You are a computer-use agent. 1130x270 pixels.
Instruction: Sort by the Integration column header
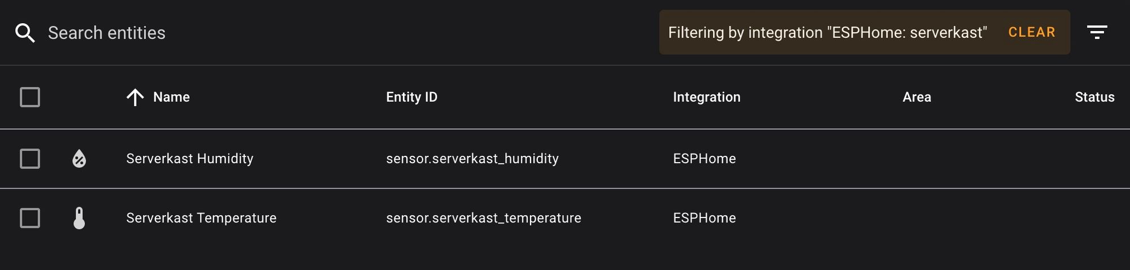(x=706, y=97)
